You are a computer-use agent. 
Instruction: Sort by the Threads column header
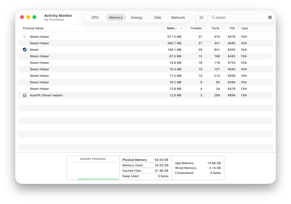pyautogui.click(x=196, y=28)
